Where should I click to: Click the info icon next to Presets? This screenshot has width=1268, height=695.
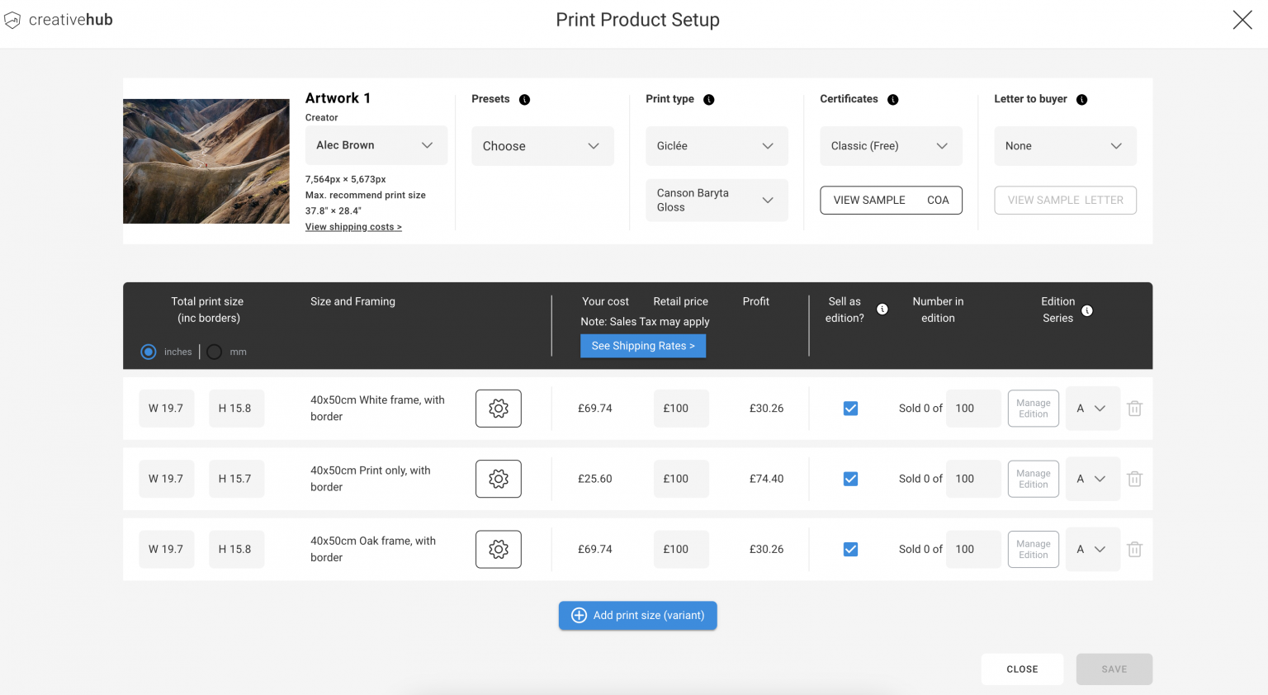tap(525, 99)
